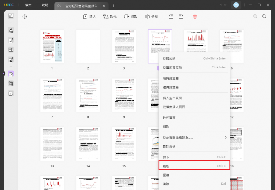The width and height of the screenshot is (275, 190).
Task: Rotate pages counterclockwise using toolbar icon
Action: tap(171, 17)
